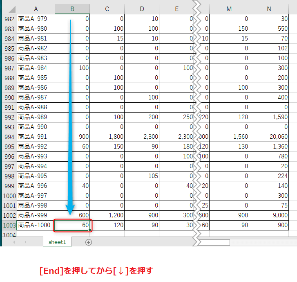Viewport: 297px width, 282px height.
Task: Click column N value 102 in row 985
Action: point(269,48)
